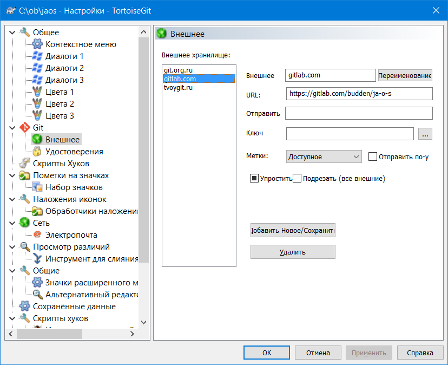
Task: Enable the Отправить по-у checkbox
Action: tap(373, 157)
